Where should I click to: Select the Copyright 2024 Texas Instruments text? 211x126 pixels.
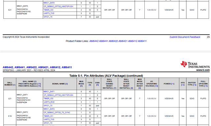pyautogui.click(x=26, y=37)
